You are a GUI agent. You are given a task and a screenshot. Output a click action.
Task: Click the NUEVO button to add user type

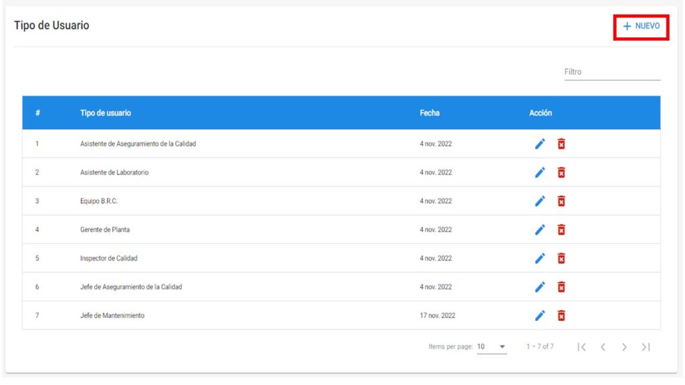(x=641, y=26)
